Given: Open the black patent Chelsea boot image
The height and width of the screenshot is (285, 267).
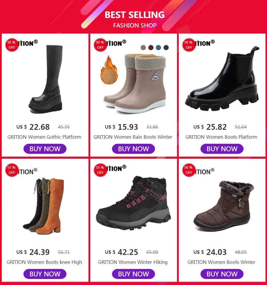Looking at the screenshot, I should point(222,78).
